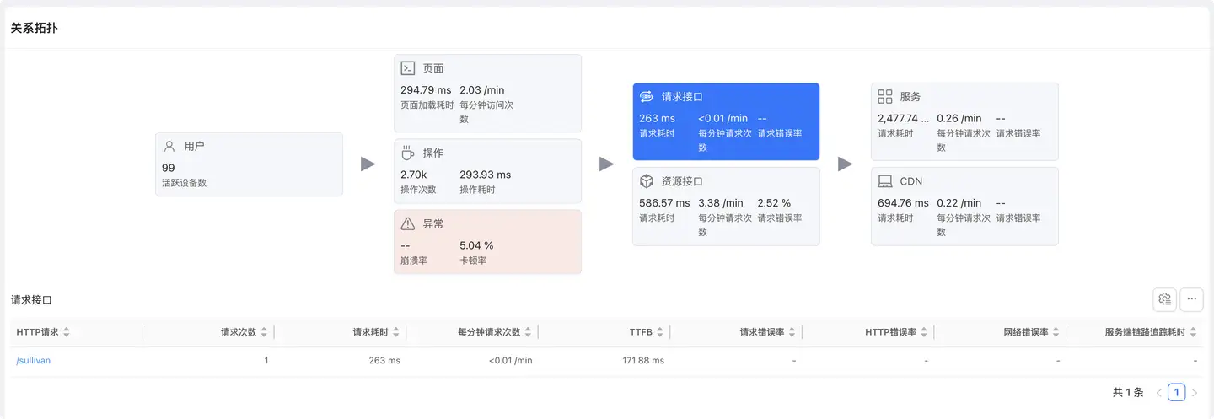This screenshot has width=1214, height=419.
Task: Open the /sullivan request link
Action: click(x=34, y=361)
